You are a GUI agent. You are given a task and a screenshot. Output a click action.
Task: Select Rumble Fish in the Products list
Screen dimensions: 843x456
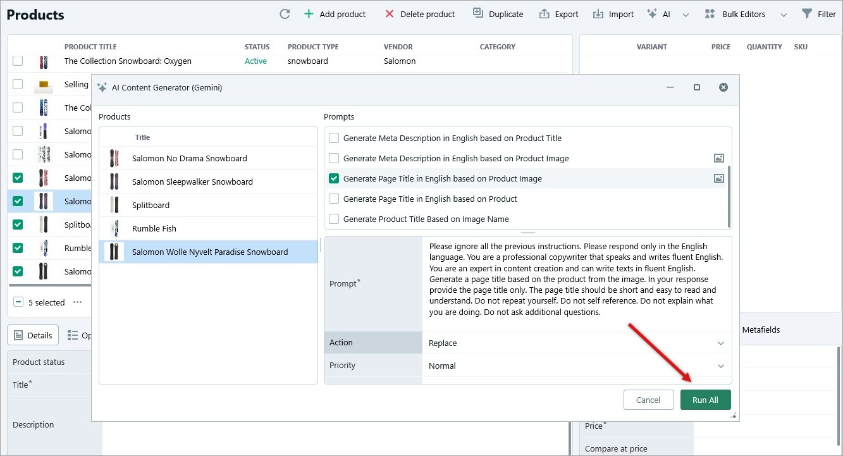click(154, 229)
